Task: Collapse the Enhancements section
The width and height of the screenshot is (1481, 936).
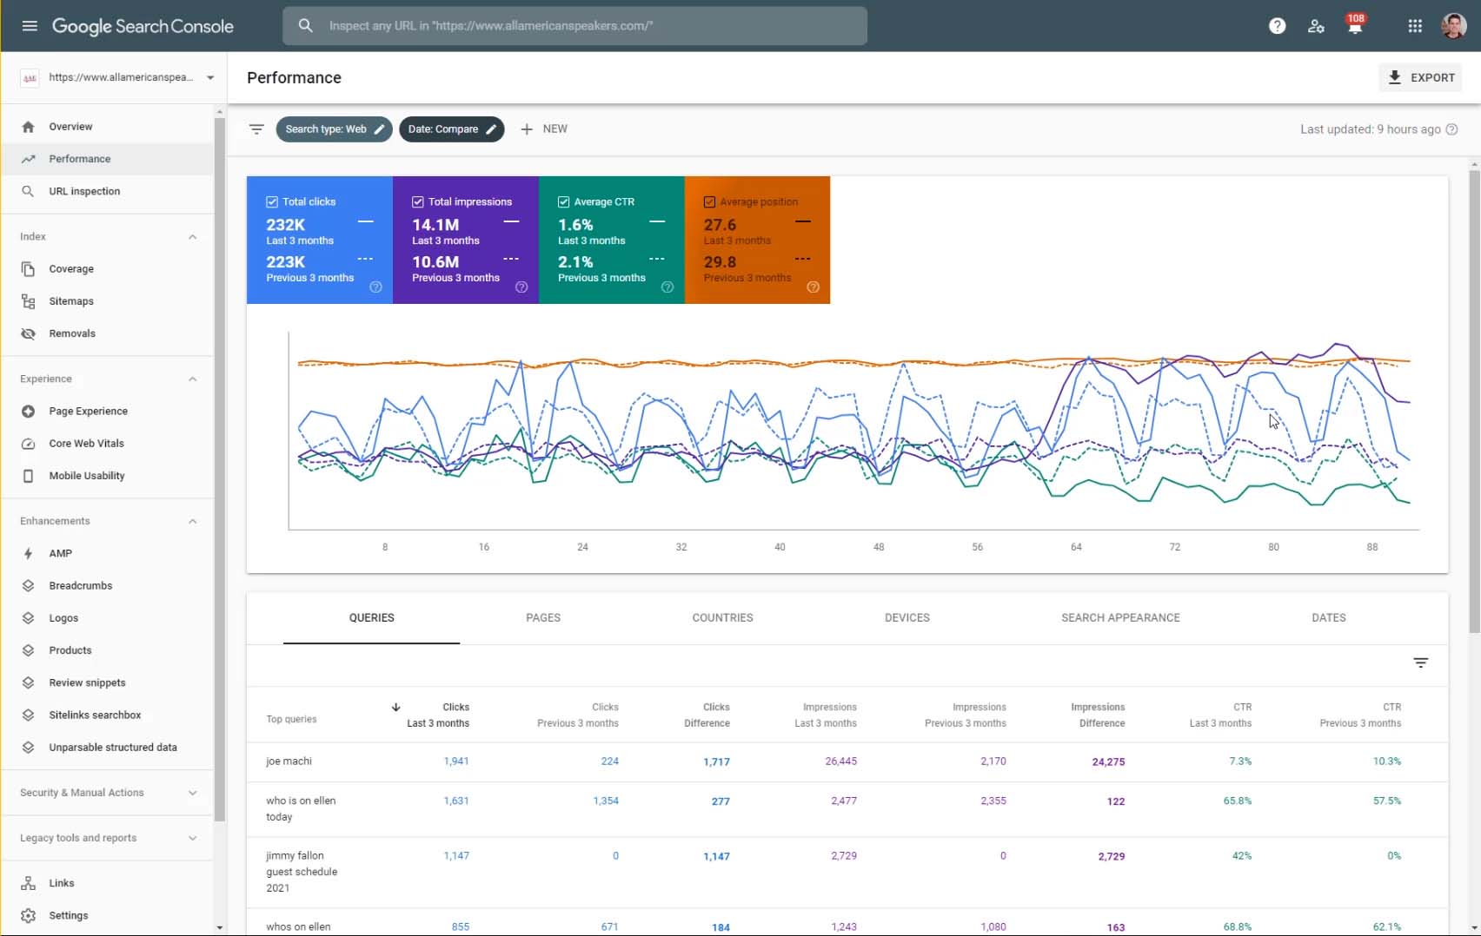Action: click(193, 522)
